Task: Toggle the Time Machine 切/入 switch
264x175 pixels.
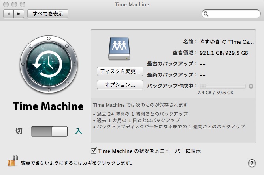Action: pos(49,131)
